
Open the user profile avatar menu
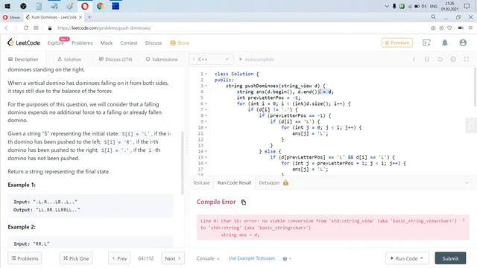point(463,43)
